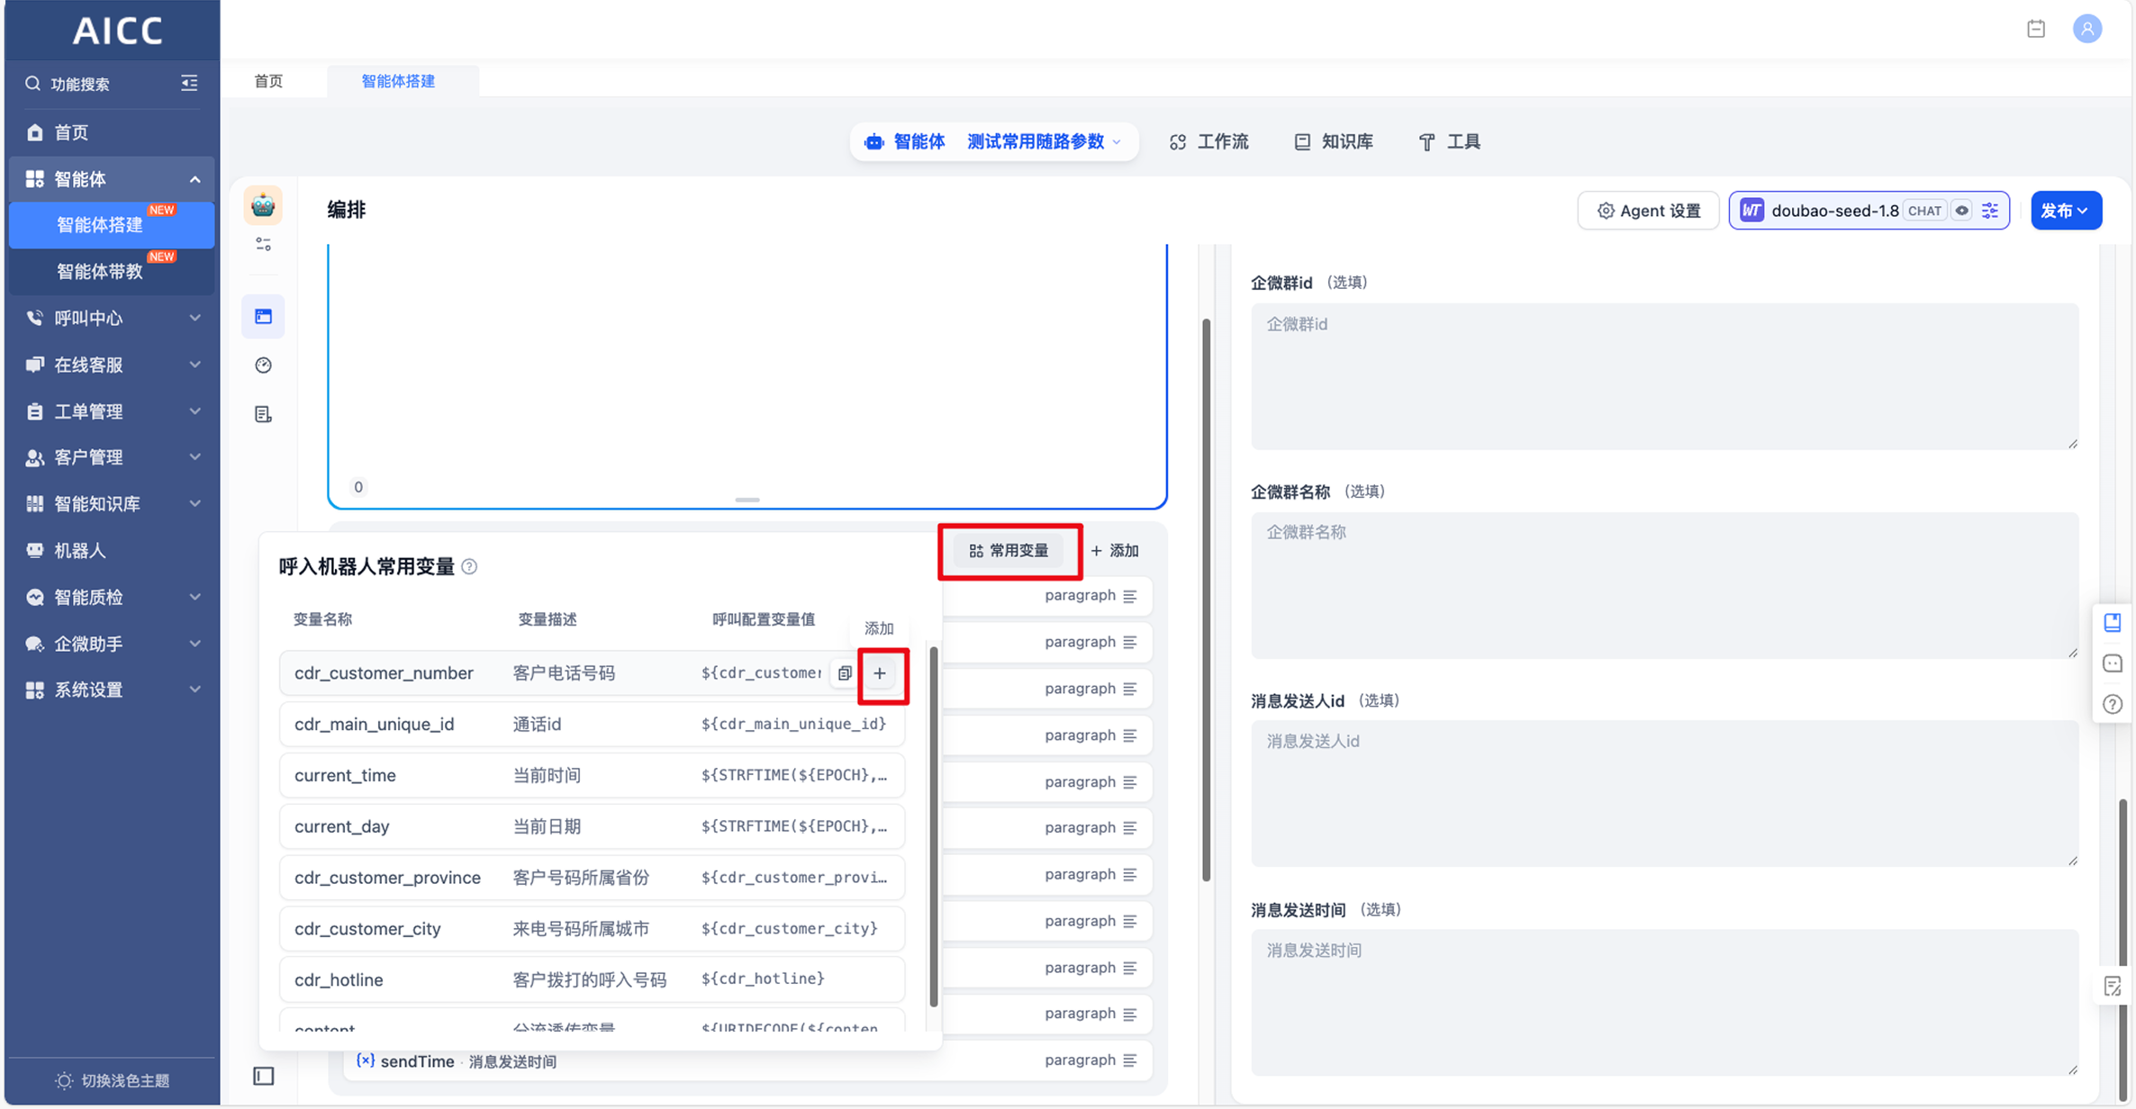
Task: Click the calendar icon in the top bar
Action: click(2036, 29)
